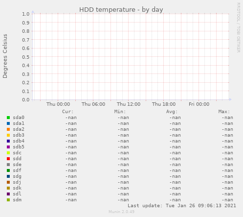Select the sdj legend label

tap(17, 182)
